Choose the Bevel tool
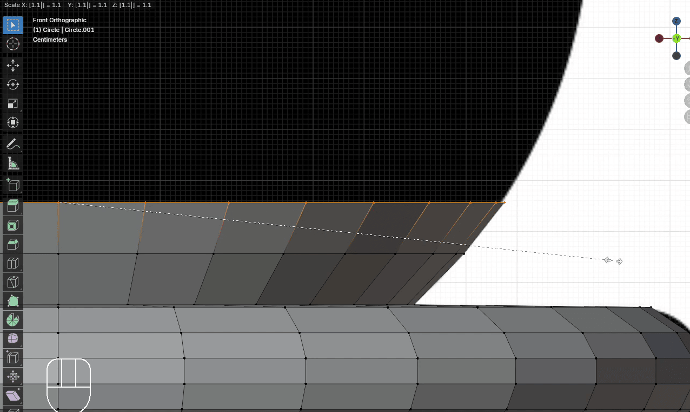 click(13, 244)
